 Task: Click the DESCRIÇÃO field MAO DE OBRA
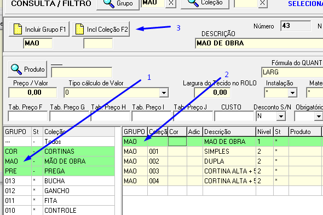click(x=259, y=43)
